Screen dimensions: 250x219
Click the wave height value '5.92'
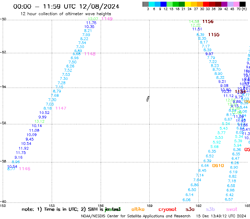click(217, 142)
